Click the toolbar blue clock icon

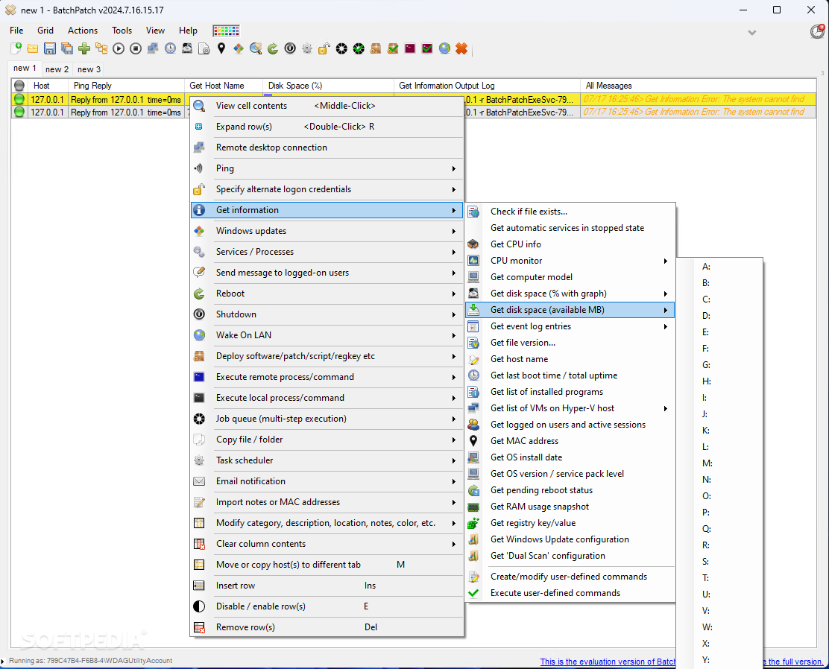[x=170, y=48]
